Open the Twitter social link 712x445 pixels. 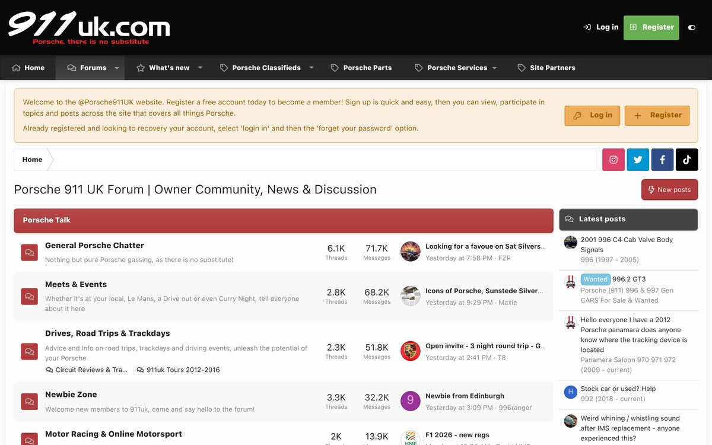click(638, 160)
